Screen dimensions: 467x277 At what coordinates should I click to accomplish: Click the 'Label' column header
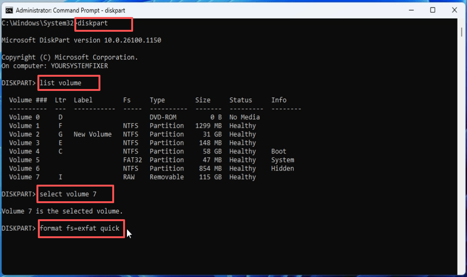coord(83,100)
